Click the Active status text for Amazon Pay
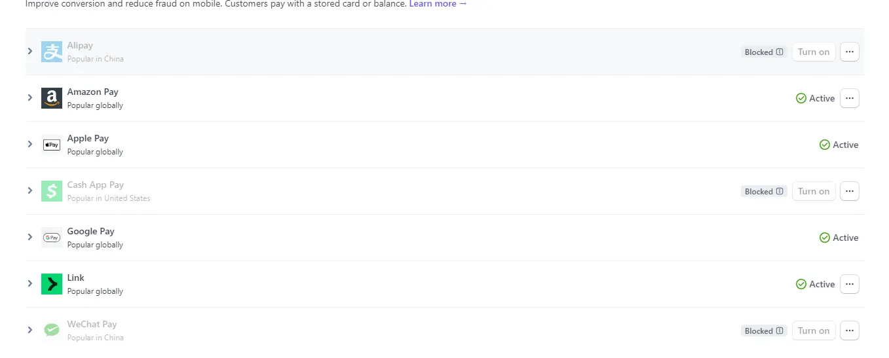 click(822, 98)
